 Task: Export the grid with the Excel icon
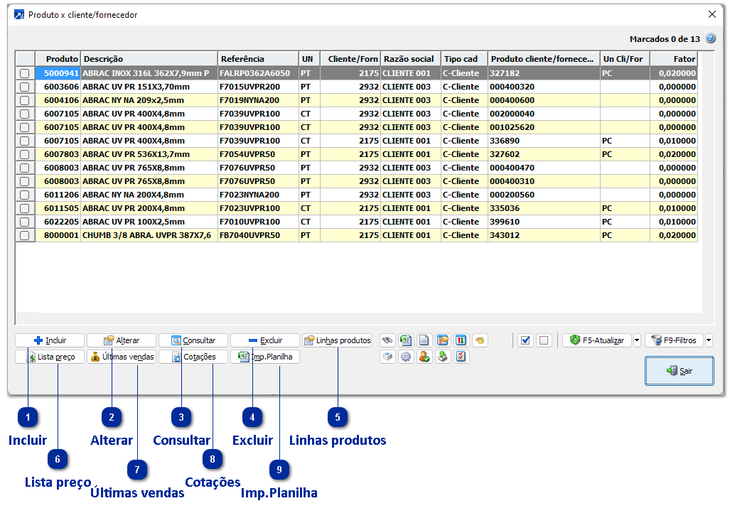pyautogui.click(x=406, y=340)
